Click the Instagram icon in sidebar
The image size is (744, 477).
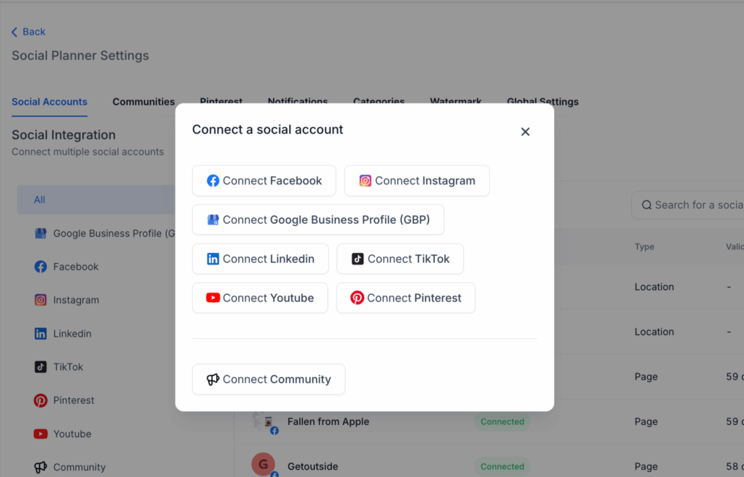[x=40, y=300]
